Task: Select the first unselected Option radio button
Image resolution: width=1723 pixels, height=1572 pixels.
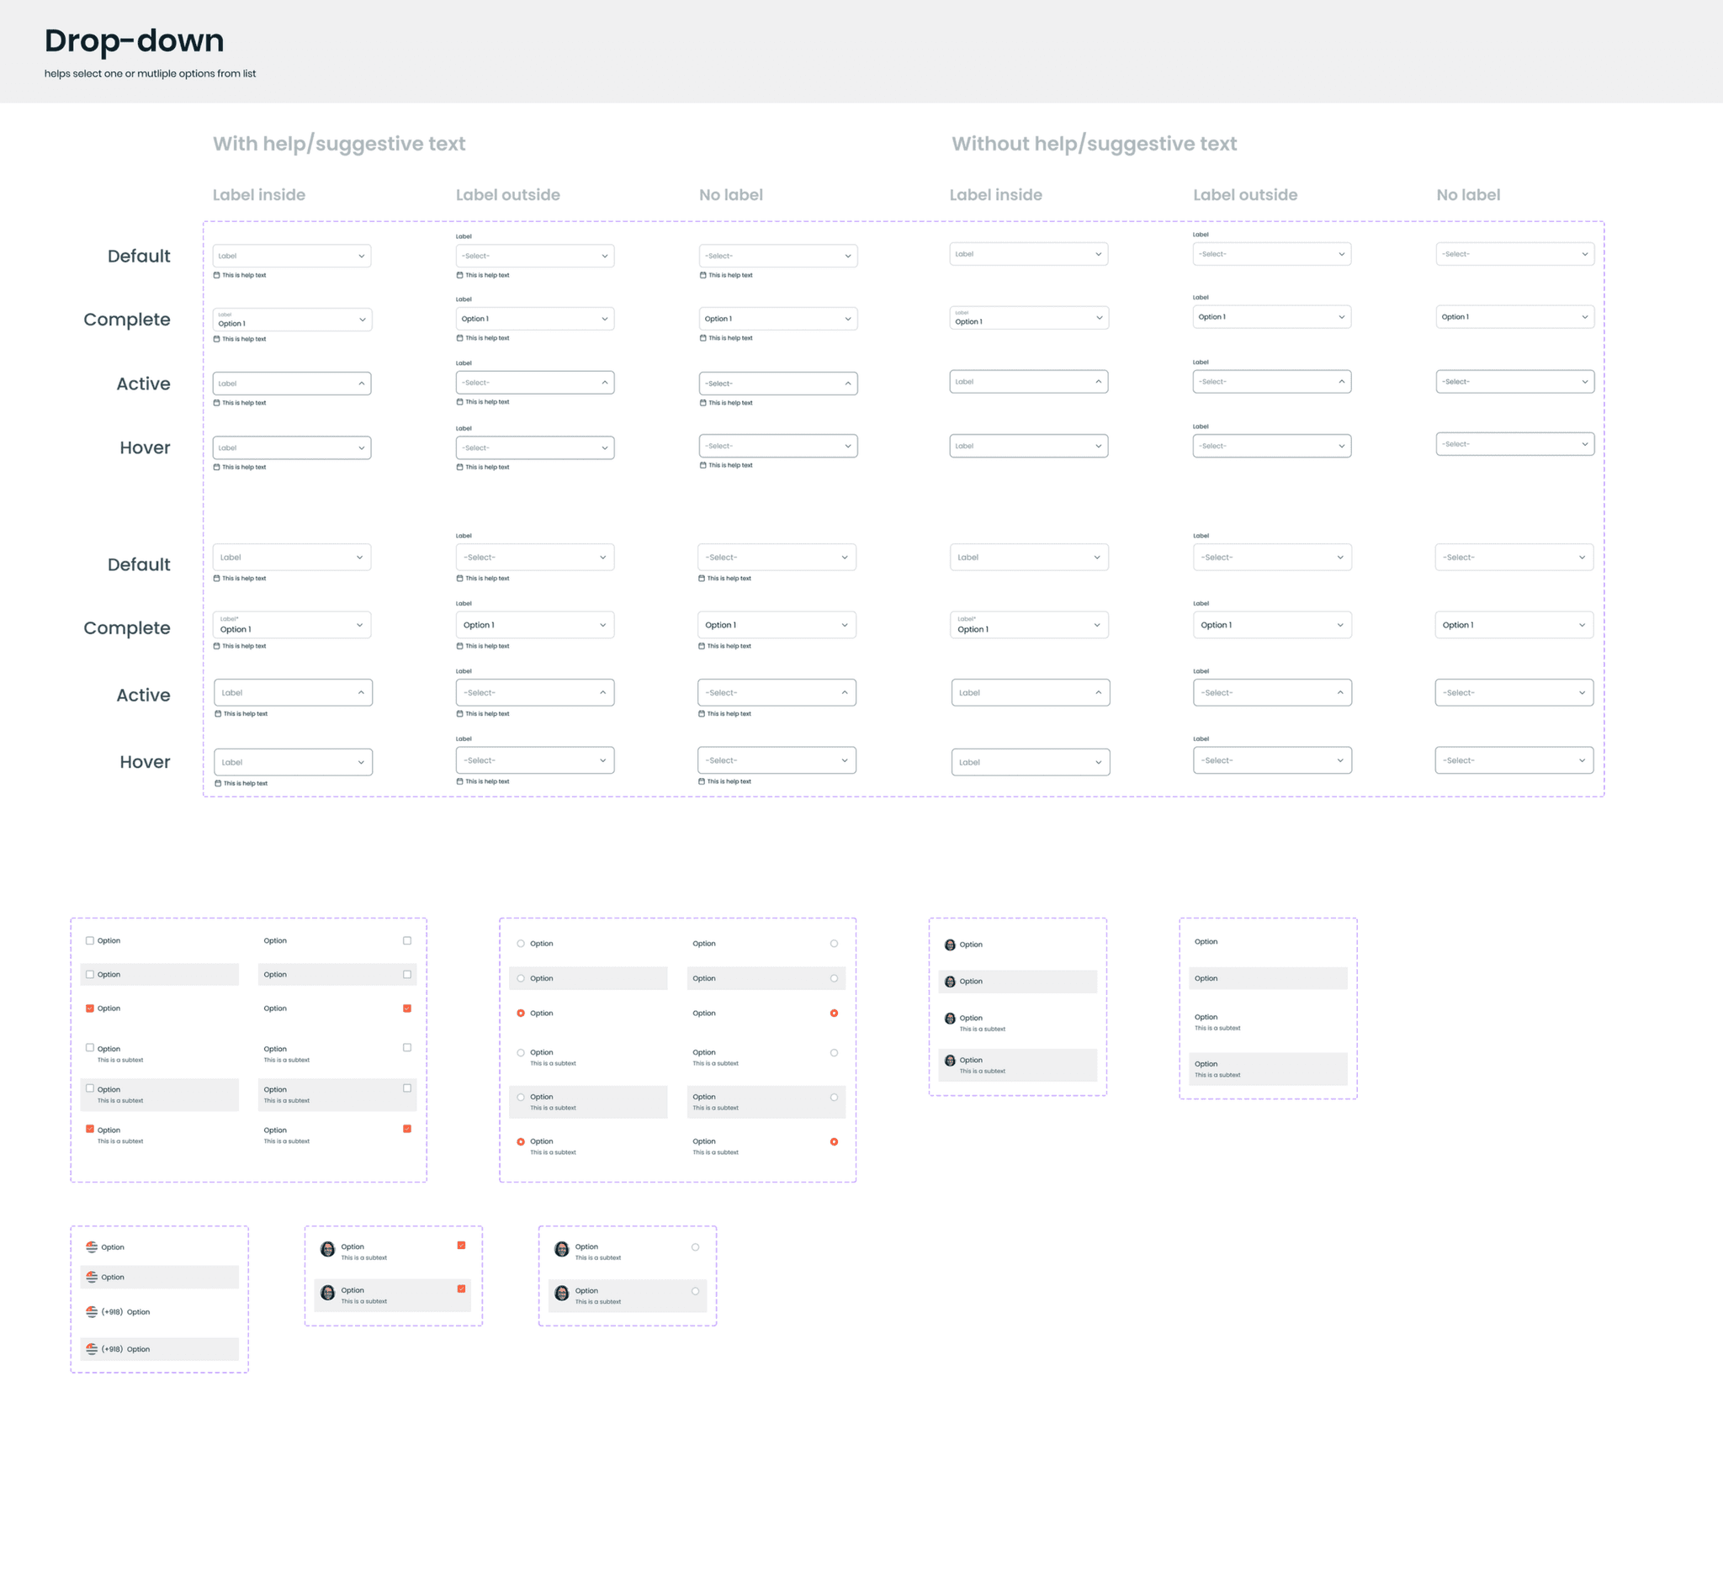Action: pyautogui.click(x=520, y=943)
